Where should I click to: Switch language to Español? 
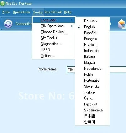pos(92,33)
